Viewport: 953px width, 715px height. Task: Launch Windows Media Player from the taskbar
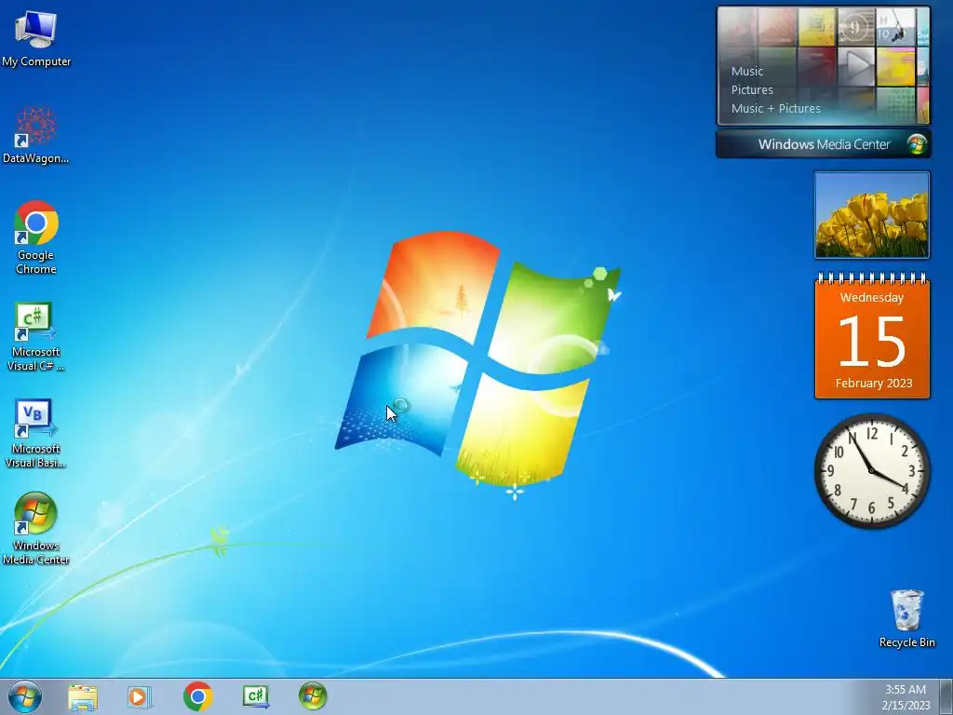pyautogui.click(x=140, y=696)
